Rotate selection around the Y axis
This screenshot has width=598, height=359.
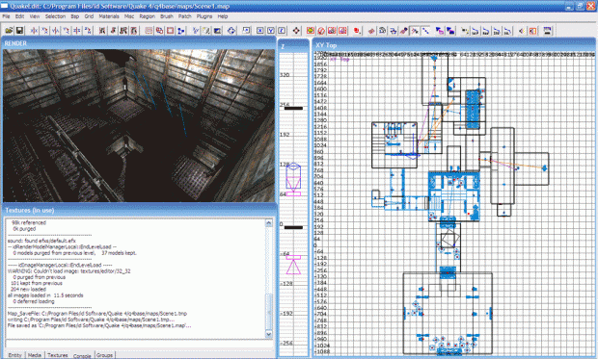(x=66, y=31)
